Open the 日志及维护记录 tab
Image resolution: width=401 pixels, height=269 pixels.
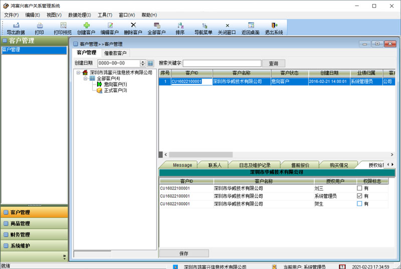click(255, 165)
